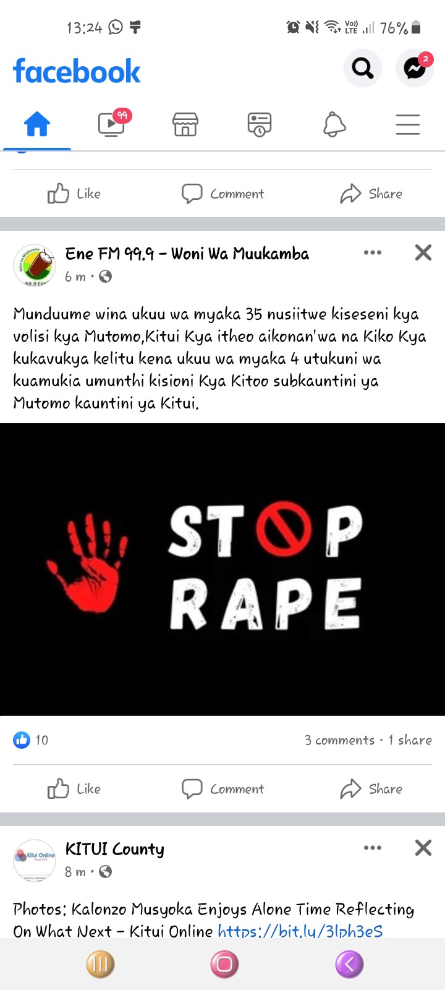Expand options for KITUI County post
The image size is (445, 990).
tap(373, 848)
